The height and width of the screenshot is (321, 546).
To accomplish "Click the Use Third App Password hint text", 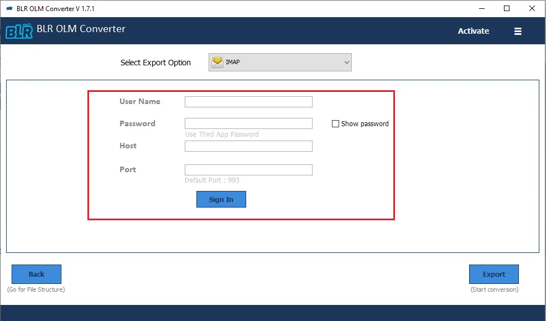I will (x=222, y=134).
